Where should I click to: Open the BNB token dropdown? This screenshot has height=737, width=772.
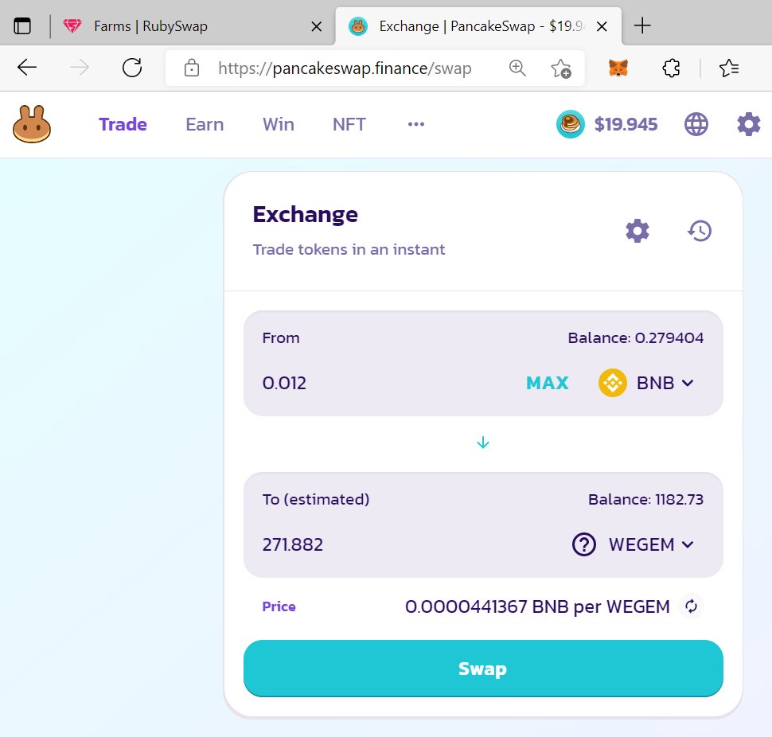click(646, 383)
